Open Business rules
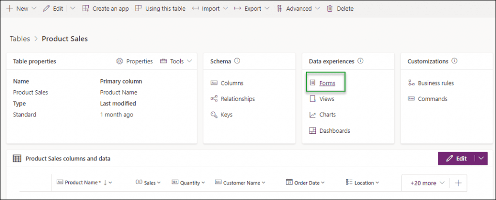This screenshot has width=496, height=200. 436,83
